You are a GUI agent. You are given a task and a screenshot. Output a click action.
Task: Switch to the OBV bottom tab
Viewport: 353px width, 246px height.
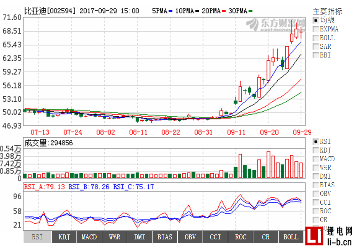coord(190,237)
